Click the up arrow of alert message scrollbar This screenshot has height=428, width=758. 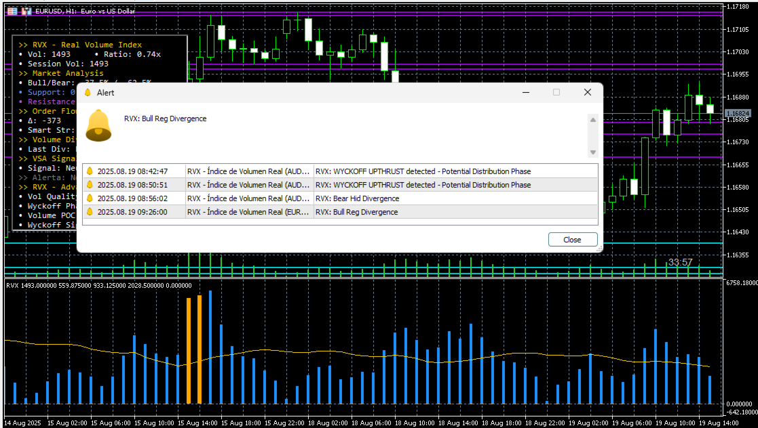point(592,120)
